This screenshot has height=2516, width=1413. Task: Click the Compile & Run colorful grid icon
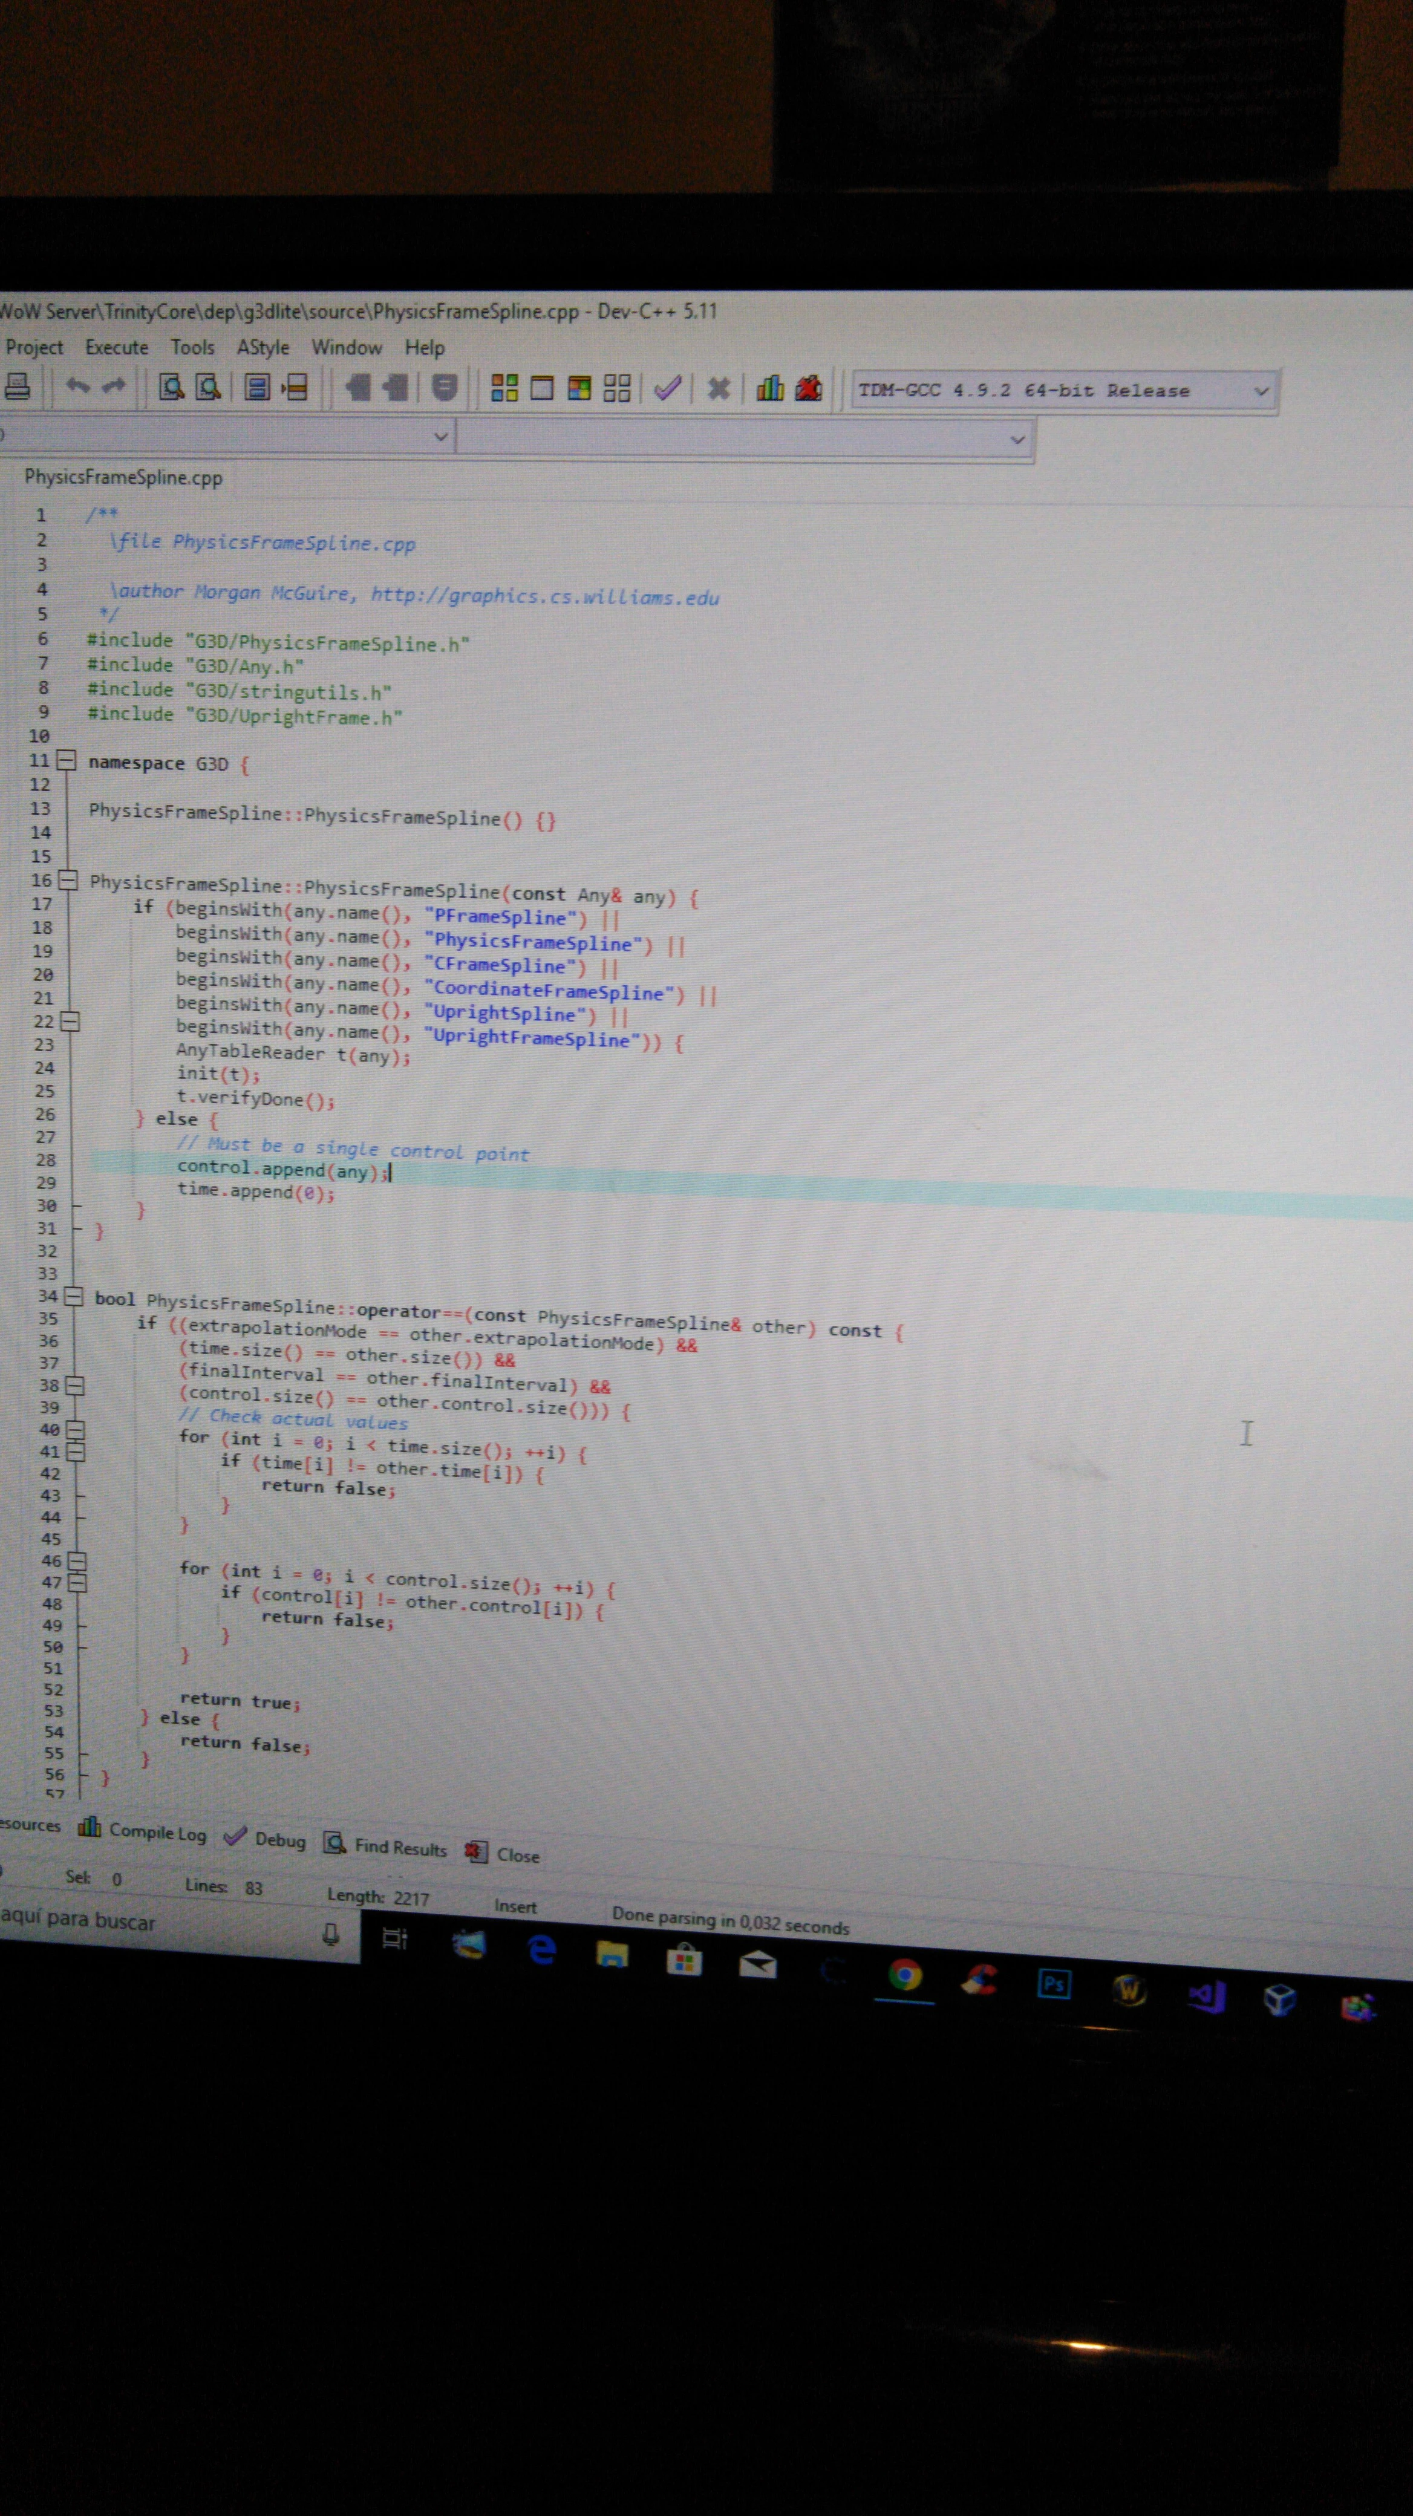click(x=579, y=389)
